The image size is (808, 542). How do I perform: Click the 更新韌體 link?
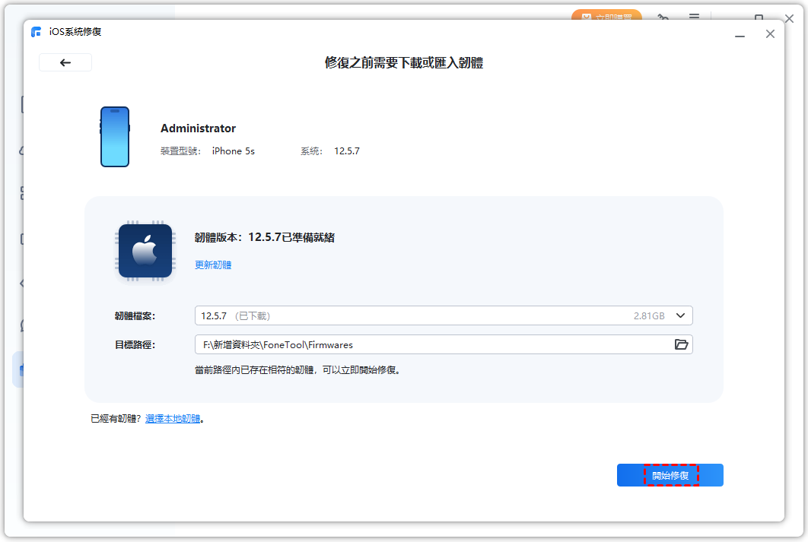click(x=213, y=265)
